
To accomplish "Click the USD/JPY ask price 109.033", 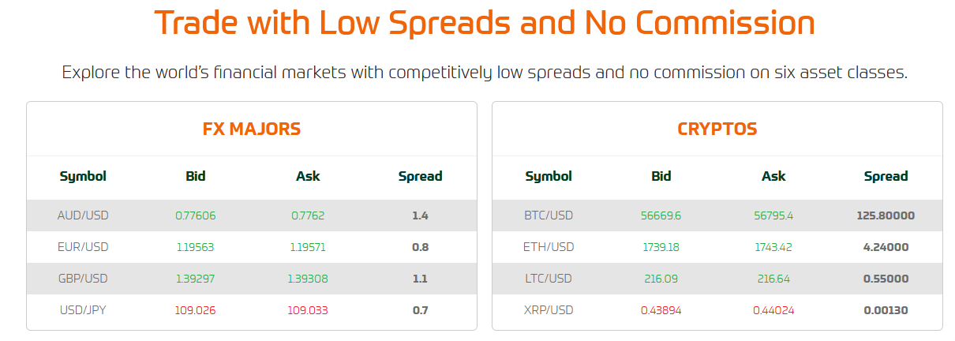I will 308,310.
